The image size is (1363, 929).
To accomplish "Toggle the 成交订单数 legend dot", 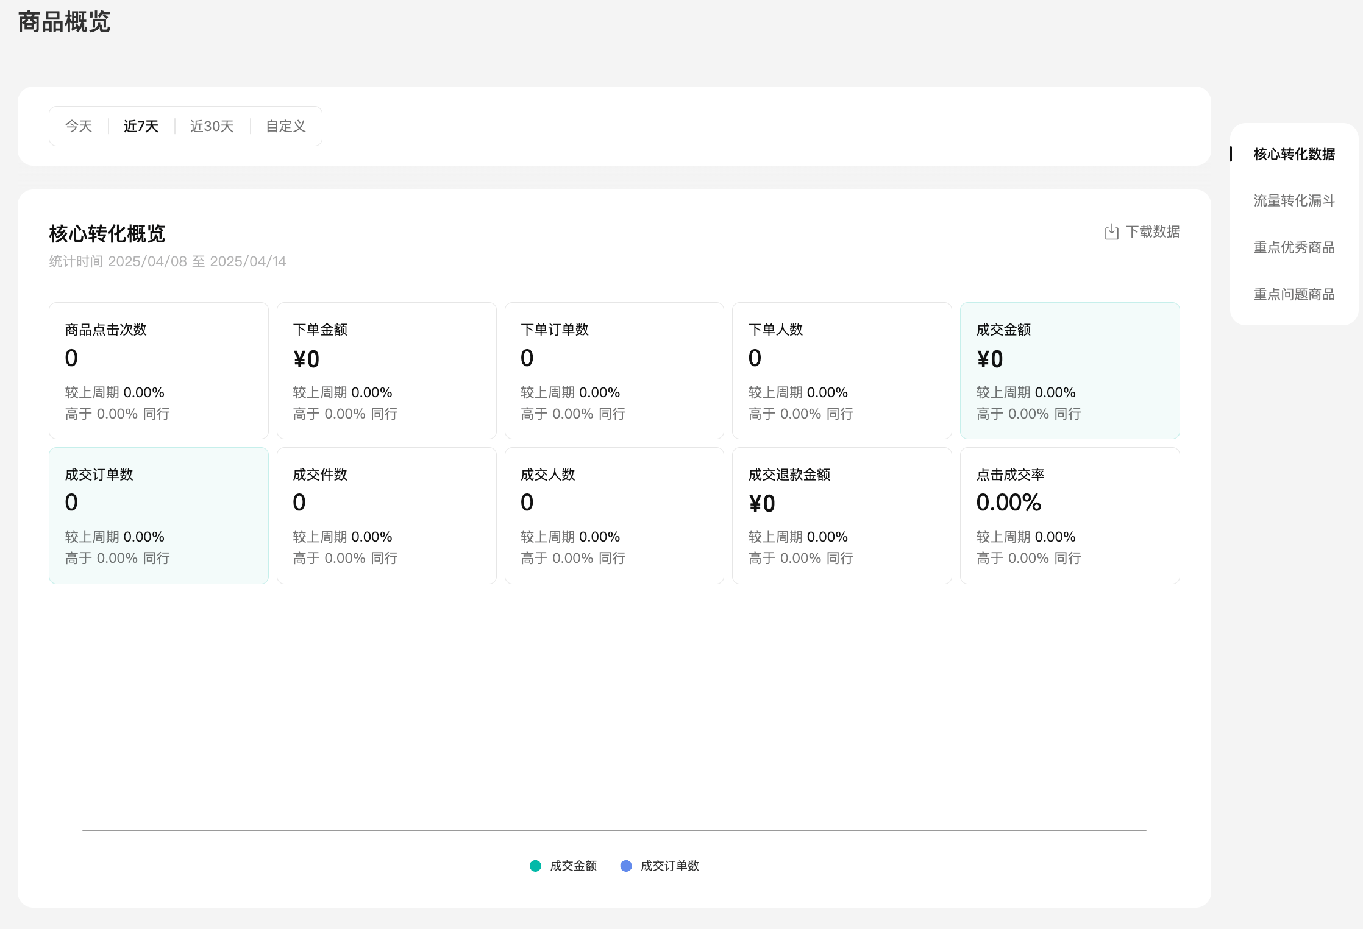I will 626,866.
